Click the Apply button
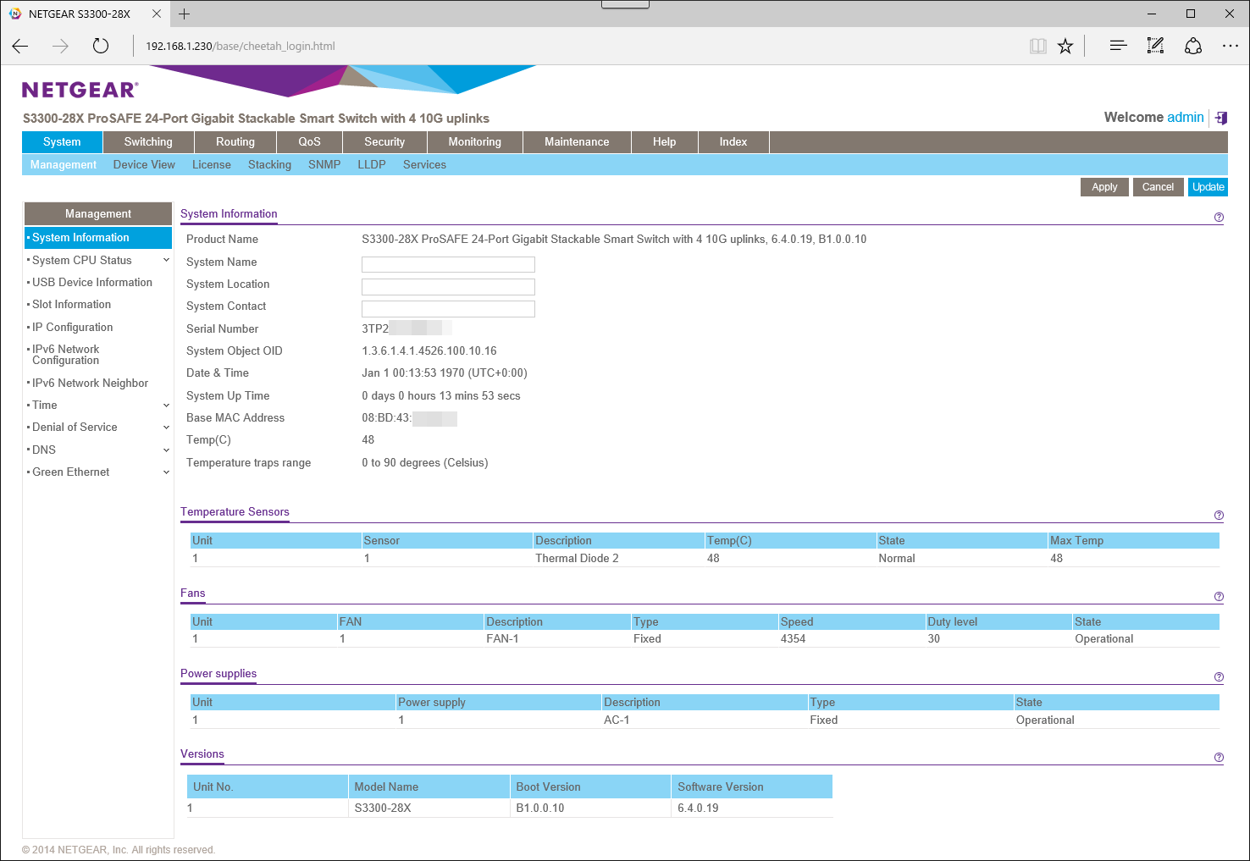The width and height of the screenshot is (1250, 861). coord(1104,187)
